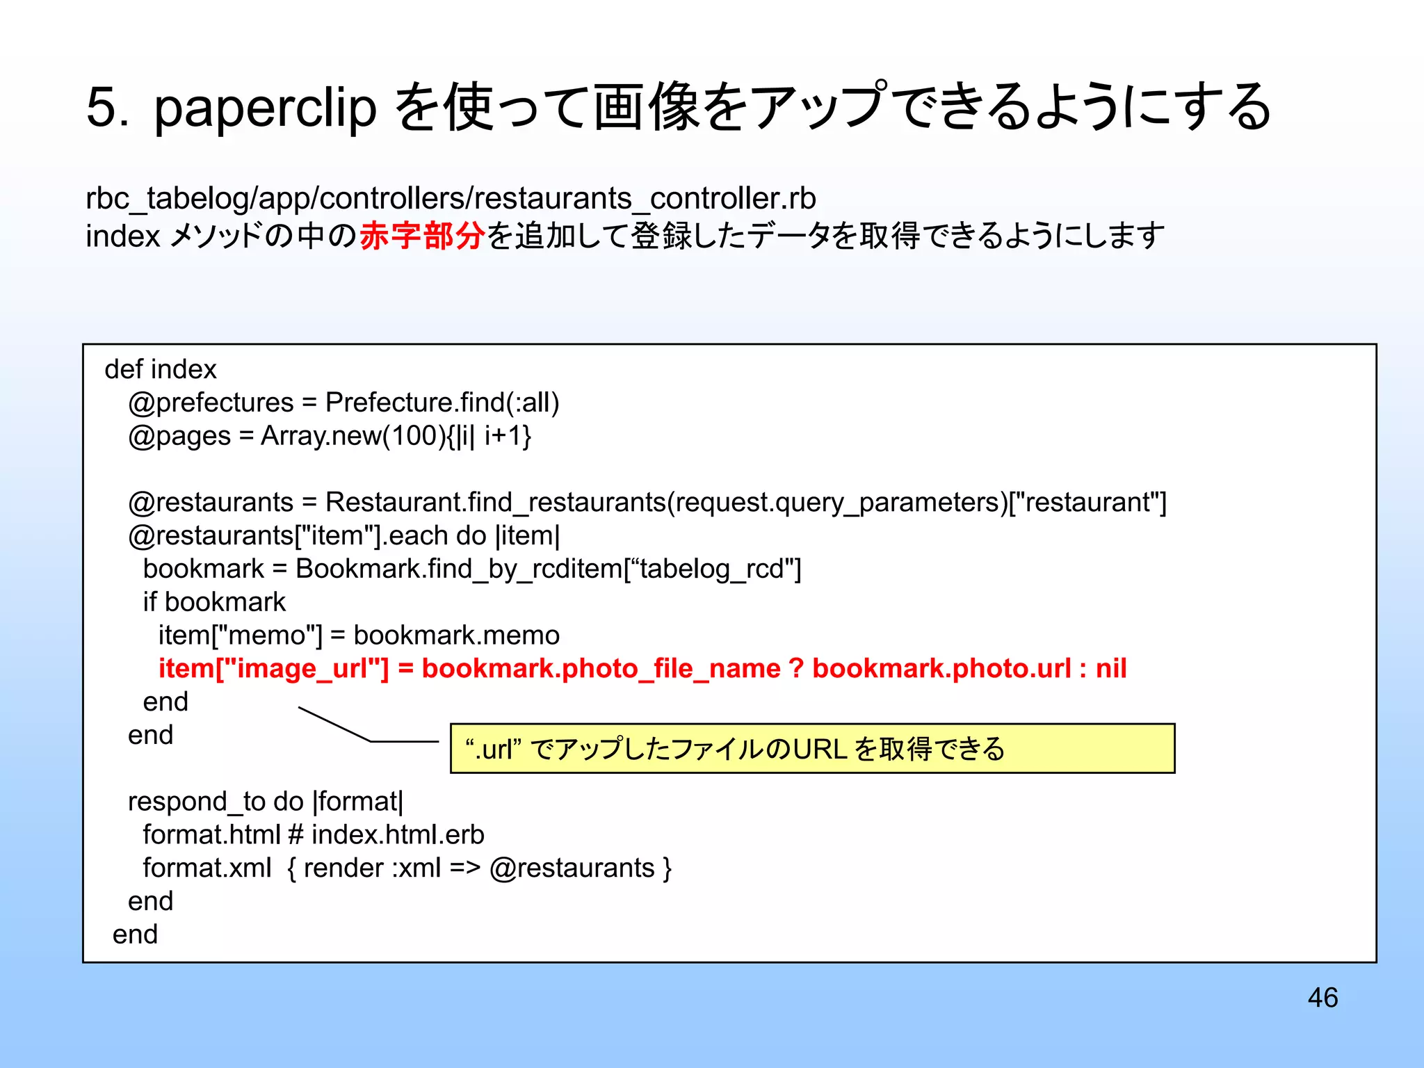Click the slide page number '46'
The height and width of the screenshot is (1068, 1424).
click(1322, 998)
